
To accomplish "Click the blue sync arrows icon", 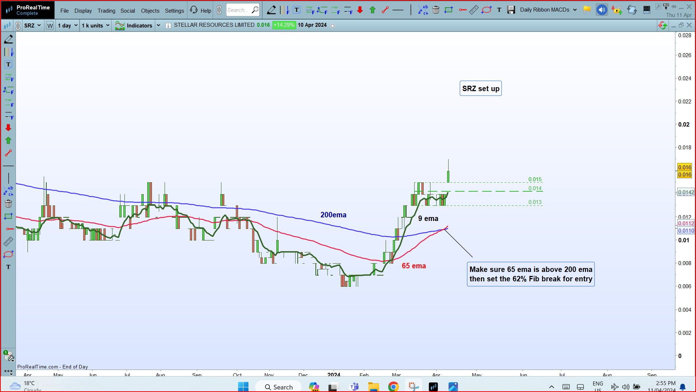I will 632,10.
